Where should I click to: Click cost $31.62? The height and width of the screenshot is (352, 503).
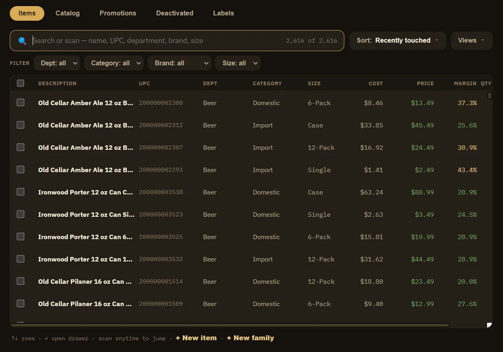pyautogui.click(x=372, y=259)
